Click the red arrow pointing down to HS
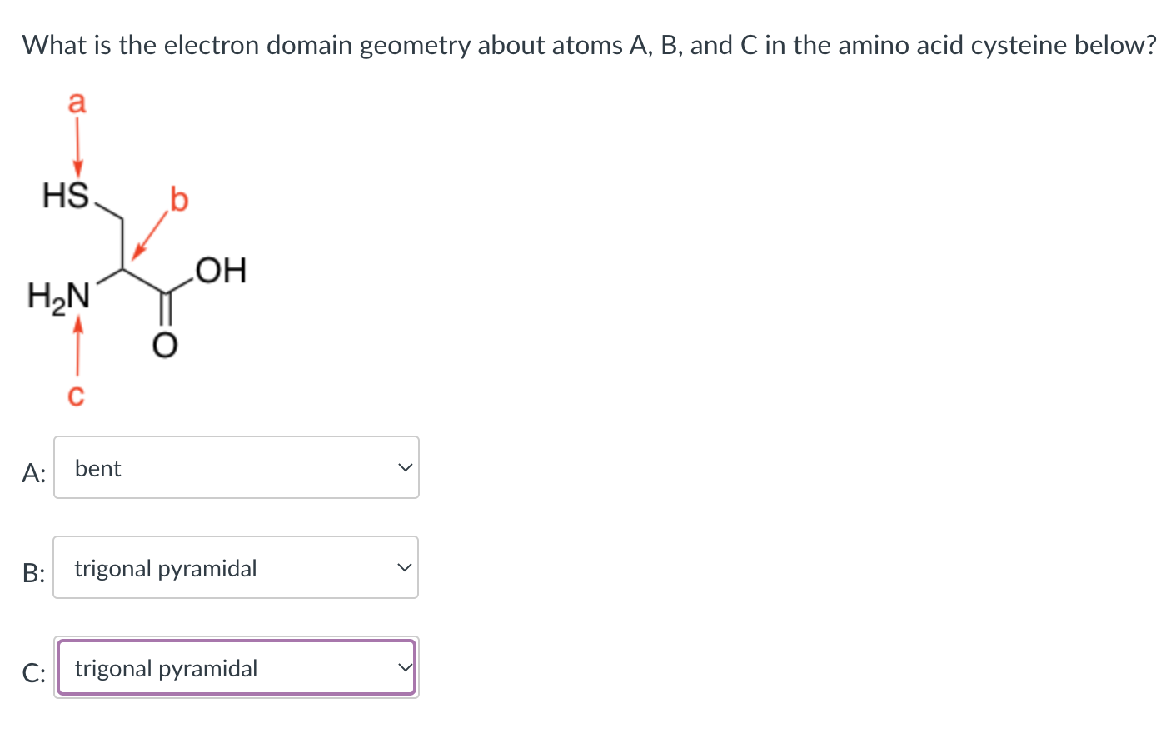 coord(77,147)
